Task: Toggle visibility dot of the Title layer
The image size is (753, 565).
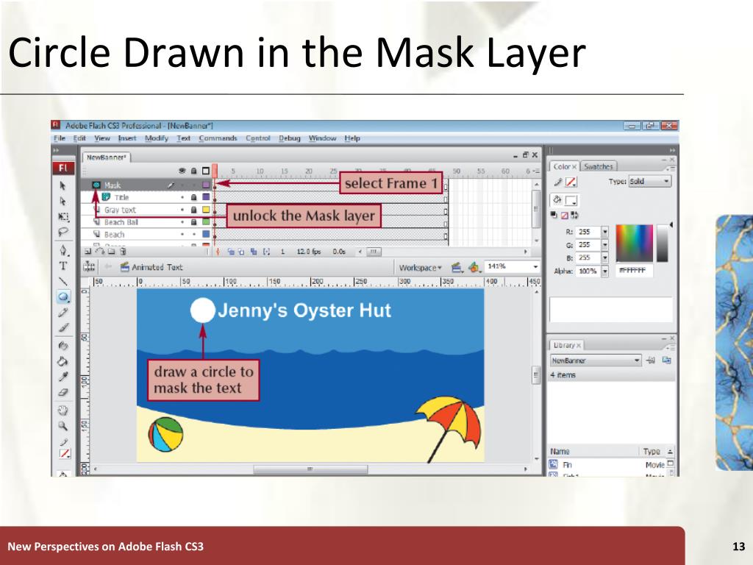Action: coord(182,197)
